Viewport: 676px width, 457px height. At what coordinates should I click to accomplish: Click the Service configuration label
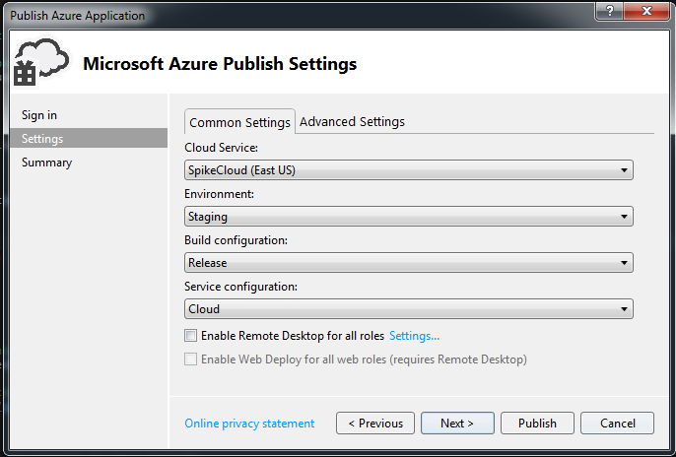(241, 287)
